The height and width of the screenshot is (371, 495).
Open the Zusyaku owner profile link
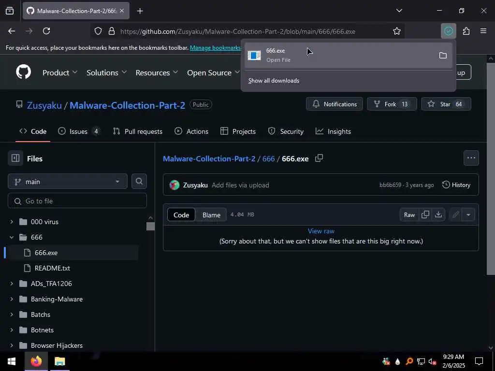[x=44, y=105]
